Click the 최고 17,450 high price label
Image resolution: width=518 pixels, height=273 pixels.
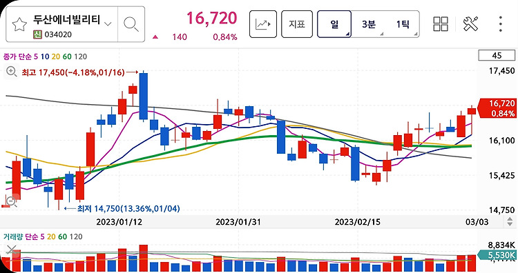(x=73, y=72)
